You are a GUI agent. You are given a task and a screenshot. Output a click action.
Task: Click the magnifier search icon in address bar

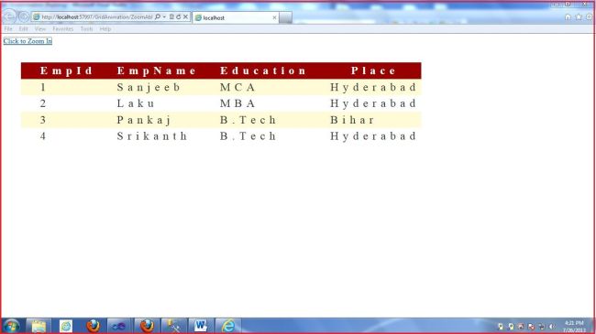click(158, 17)
